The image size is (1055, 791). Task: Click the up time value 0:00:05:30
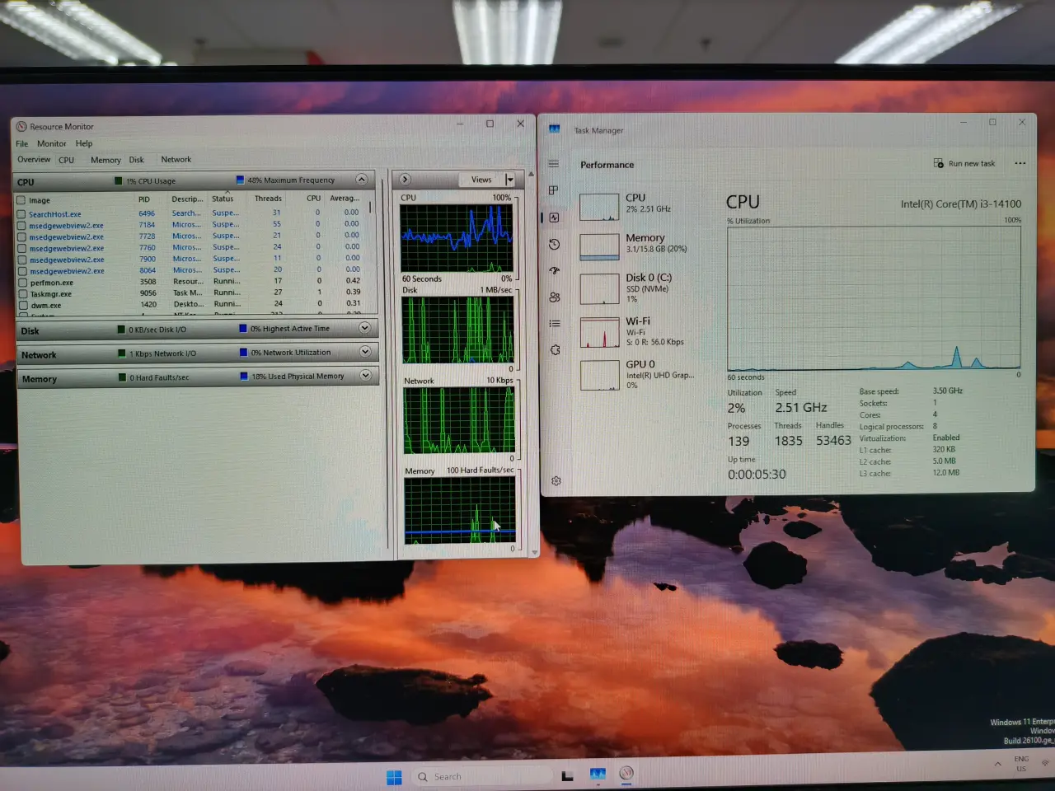coord(757,475)
